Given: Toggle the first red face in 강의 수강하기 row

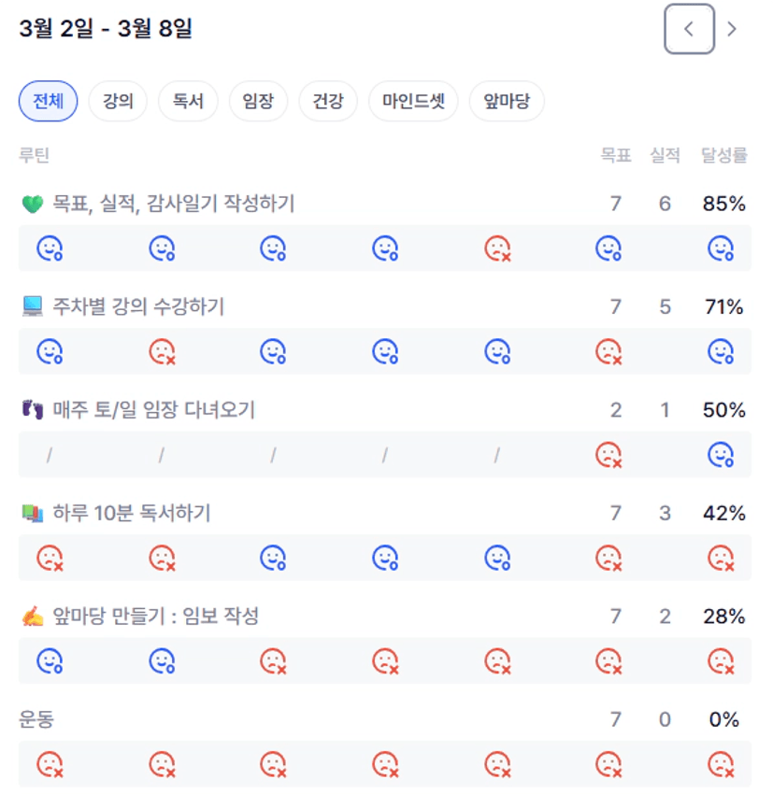Looking at the screenshot, I should (162, 352).
